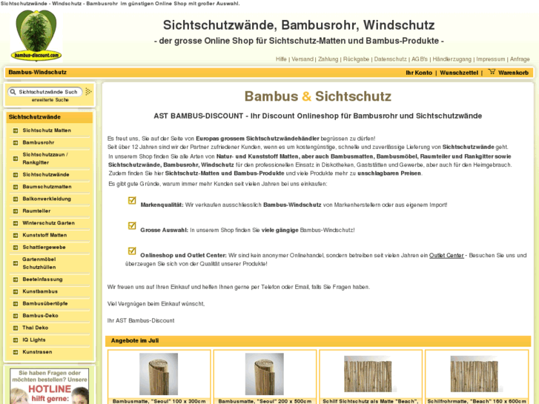
Task: Click arrow icon beside Baumschutzmatten
Action: tap(15, 187)
